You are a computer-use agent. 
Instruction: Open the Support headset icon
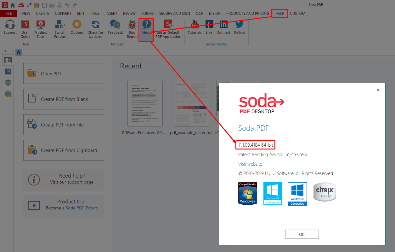10,25
